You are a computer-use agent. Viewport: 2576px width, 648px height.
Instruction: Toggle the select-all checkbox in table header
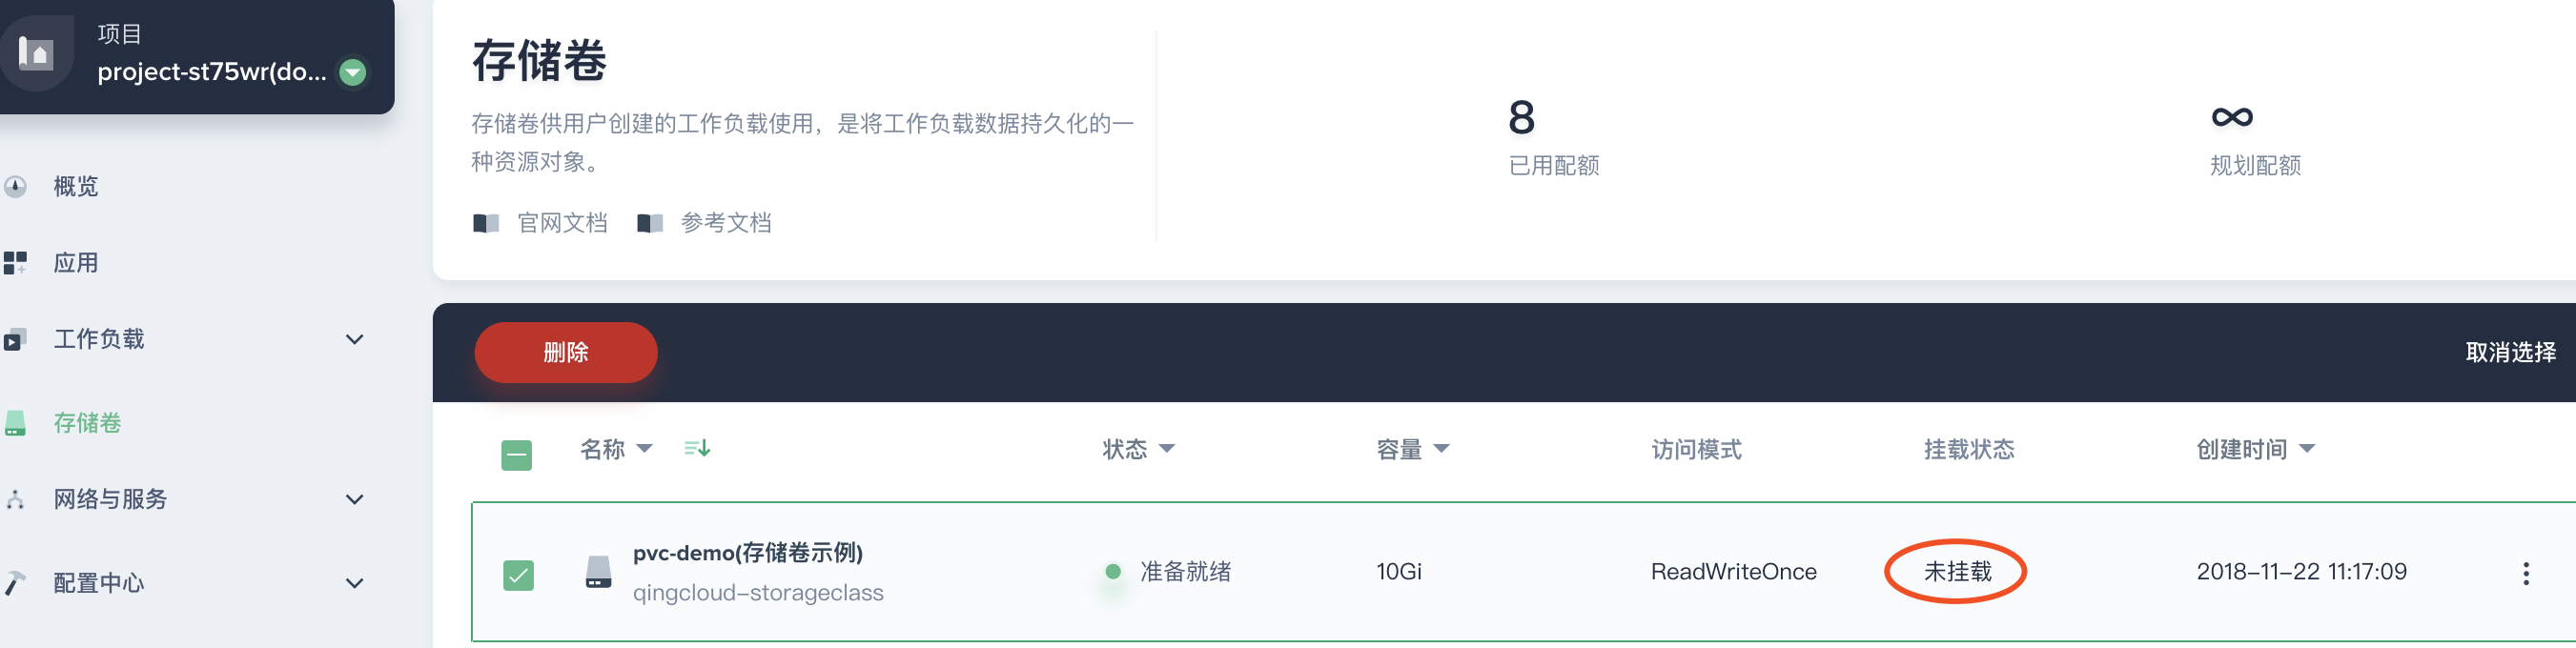click(x=517, y=455)
